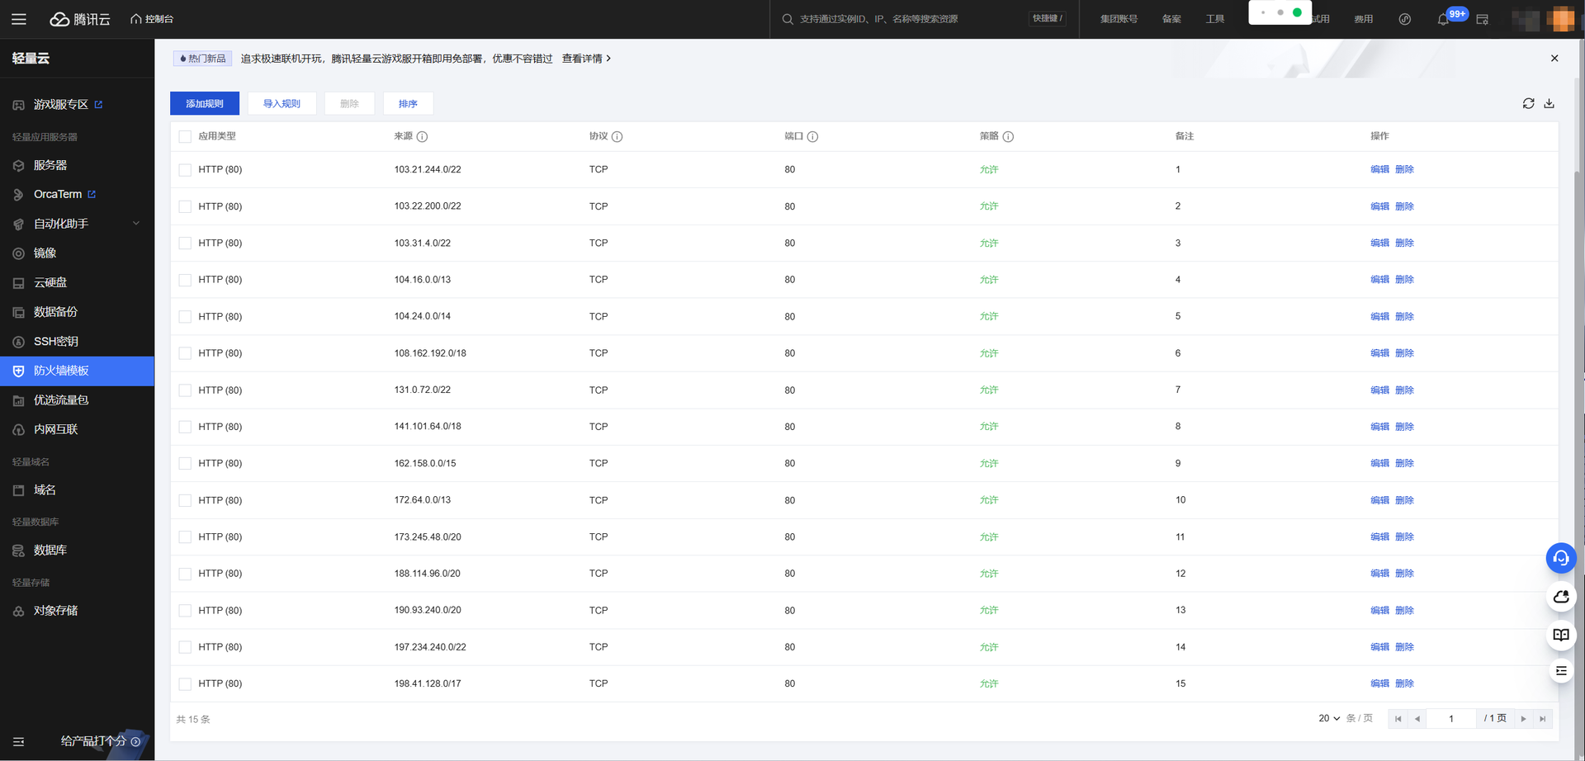Click 编辑 for the 104.16.0.0/13 rule

pyautogui.click(x=1379, y=280)
